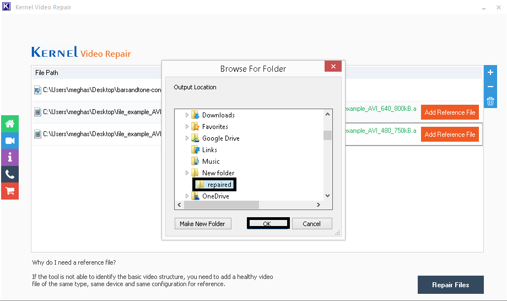Select the Favorites folder label
Image resolution: width=507 pixels, height=301 pixels.
tap(215, 127)
